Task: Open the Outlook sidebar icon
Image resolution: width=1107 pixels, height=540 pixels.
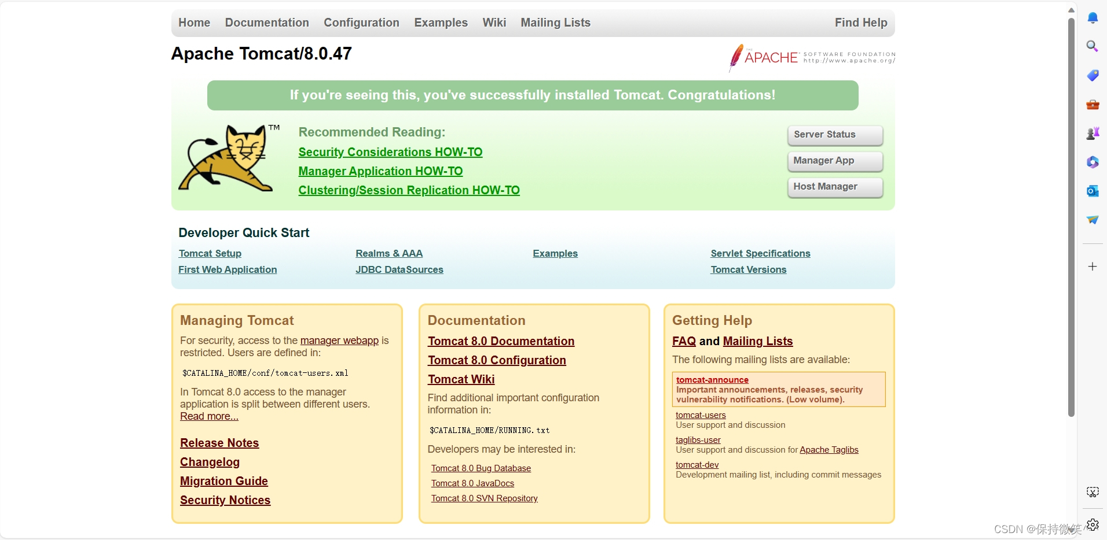Action: tap(1093, 191)
